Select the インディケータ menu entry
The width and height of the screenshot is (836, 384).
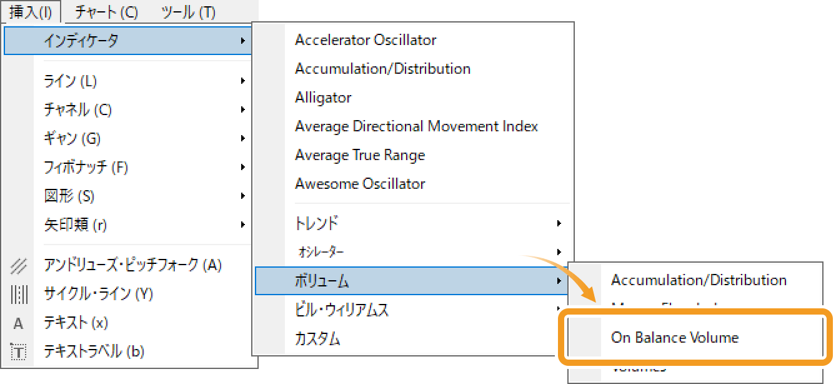point(127,41)
